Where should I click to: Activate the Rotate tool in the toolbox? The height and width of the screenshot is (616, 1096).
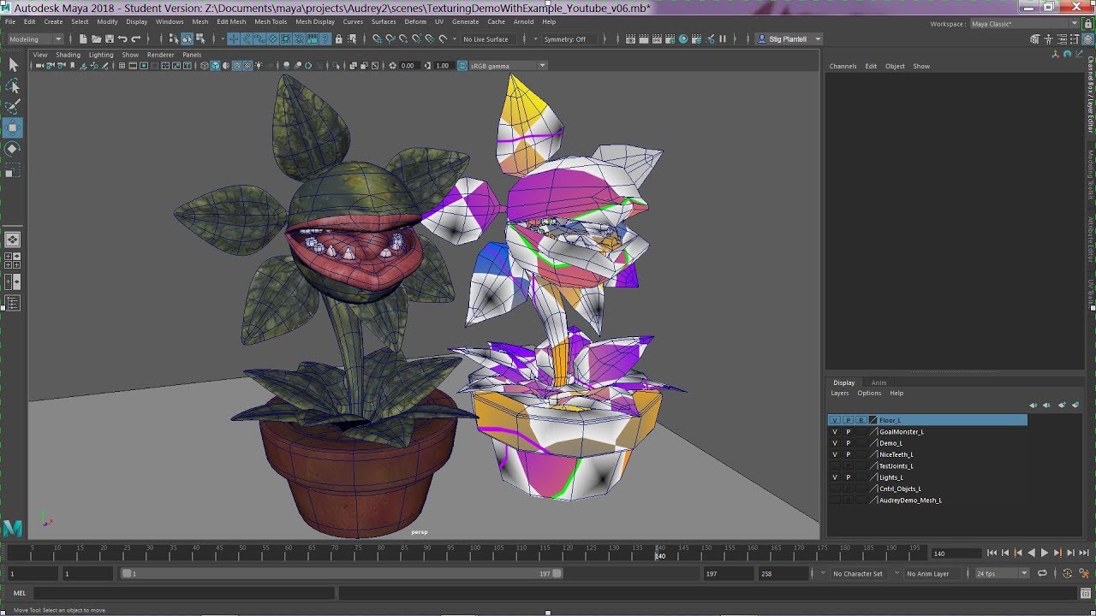click(13, 149)
